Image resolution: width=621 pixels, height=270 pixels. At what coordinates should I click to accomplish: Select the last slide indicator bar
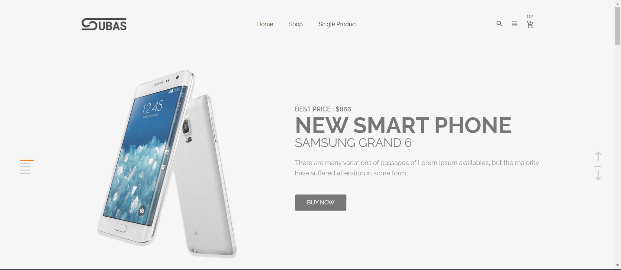[x=25, y=173]
